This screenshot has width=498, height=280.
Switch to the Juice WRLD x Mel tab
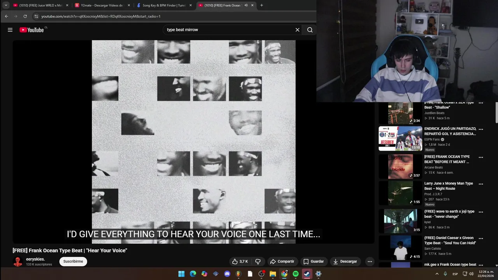(x=40, y=5)
